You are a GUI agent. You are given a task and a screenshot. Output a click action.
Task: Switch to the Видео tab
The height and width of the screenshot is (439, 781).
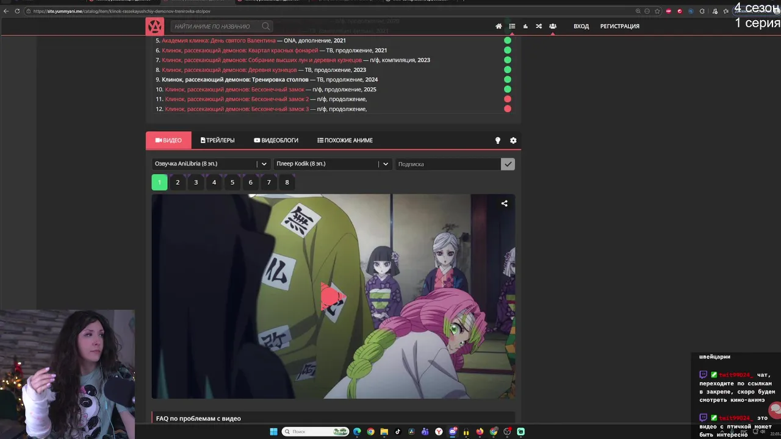(x=168, y=140)
